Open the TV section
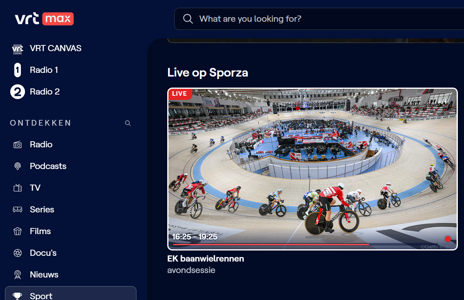Screen dimensions: 464x300 coord(35,188)
